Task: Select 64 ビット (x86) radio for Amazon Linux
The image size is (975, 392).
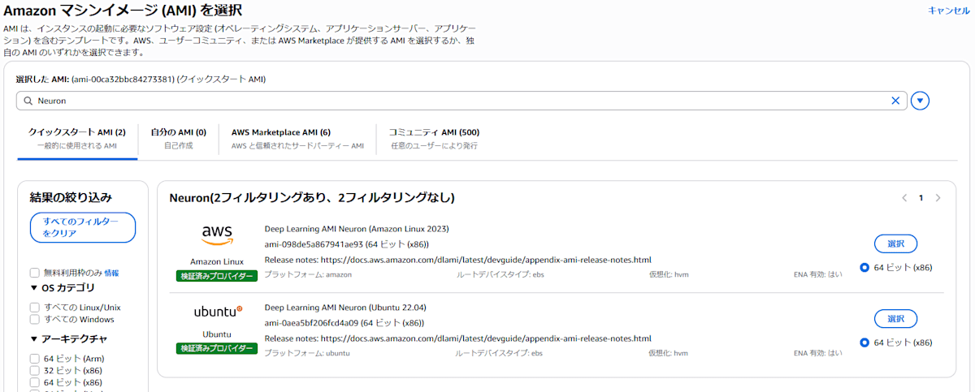Action: pyautogui.click(x=864, y=268)
